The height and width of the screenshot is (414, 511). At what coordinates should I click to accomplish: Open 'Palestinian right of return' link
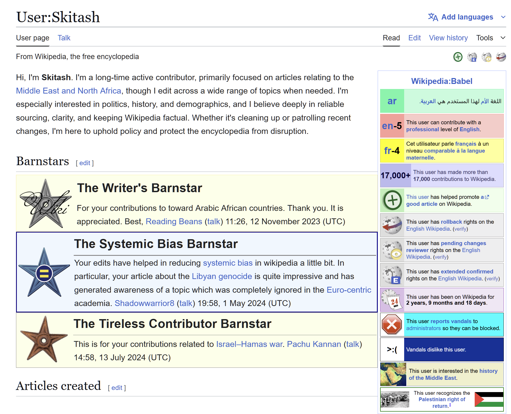coord(442,403)
